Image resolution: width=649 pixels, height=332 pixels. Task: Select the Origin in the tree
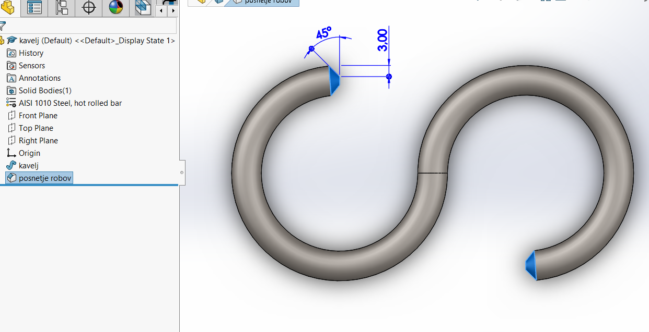click(29, 153)
